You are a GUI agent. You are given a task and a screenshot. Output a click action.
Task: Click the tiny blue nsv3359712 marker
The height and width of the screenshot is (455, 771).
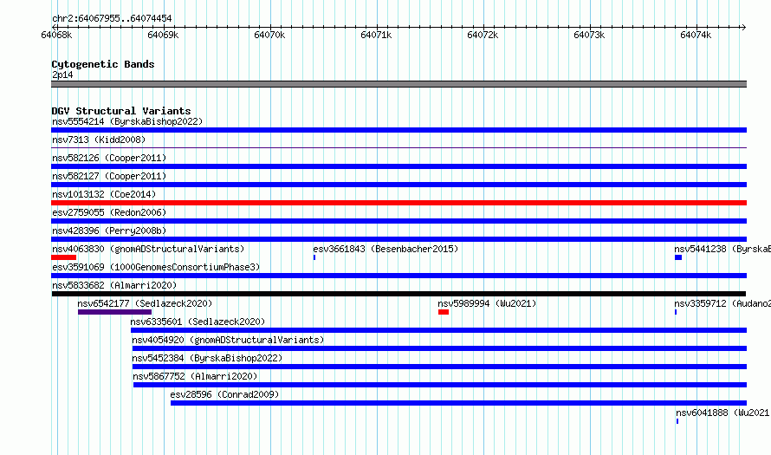pos(676,312)
